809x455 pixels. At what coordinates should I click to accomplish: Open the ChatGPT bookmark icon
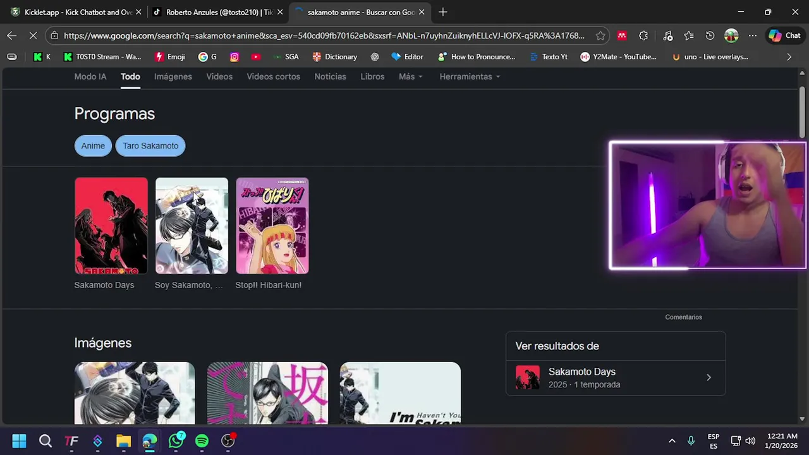click(375, 57)
